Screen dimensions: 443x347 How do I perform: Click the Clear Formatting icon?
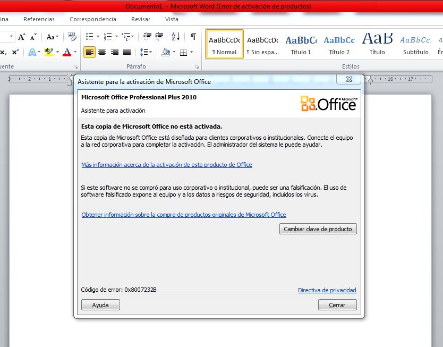(x=72, y=37)
